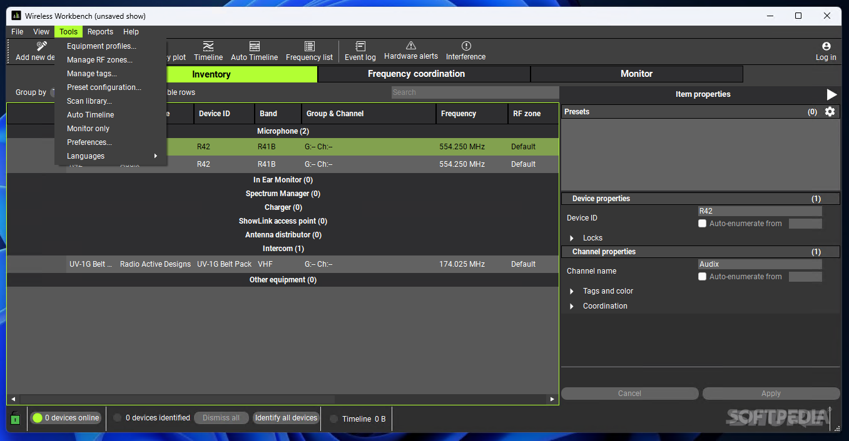Open the File menu
The image size is (849, 441).
click(x=18, y=32)
